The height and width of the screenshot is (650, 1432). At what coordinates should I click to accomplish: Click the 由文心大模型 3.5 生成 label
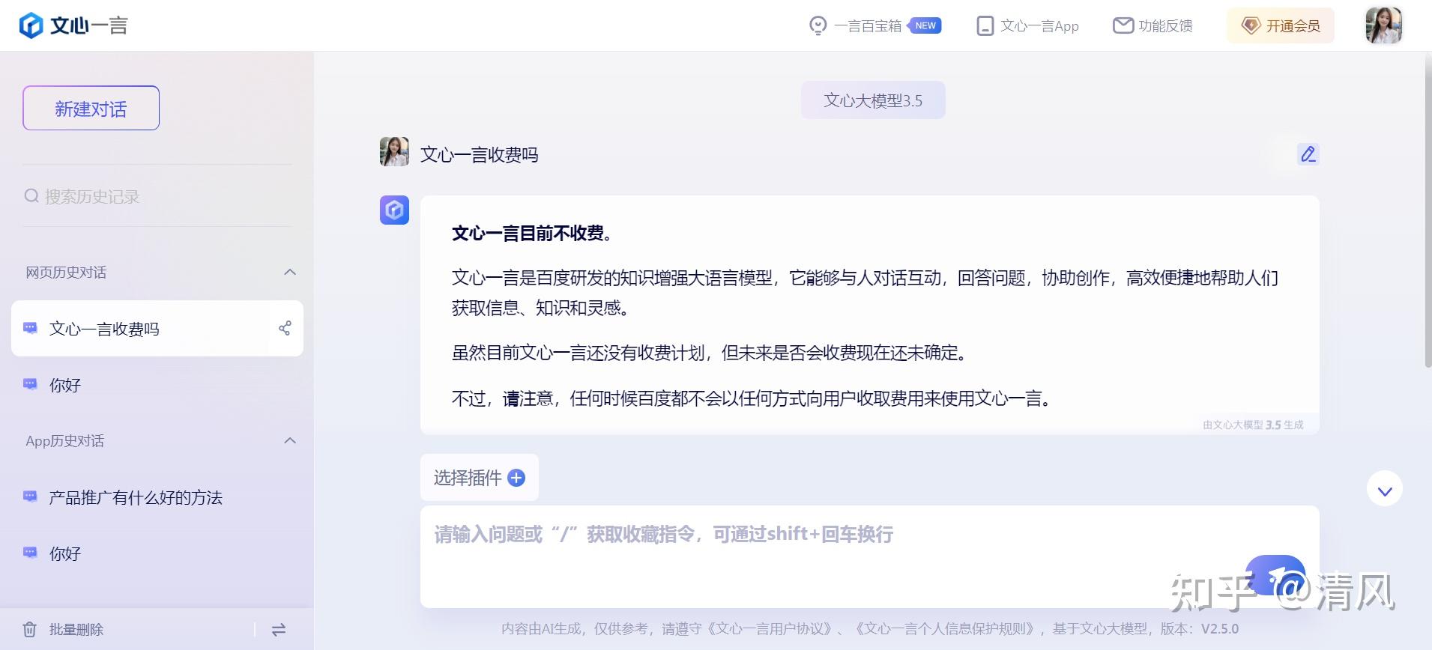point(1253,425)
